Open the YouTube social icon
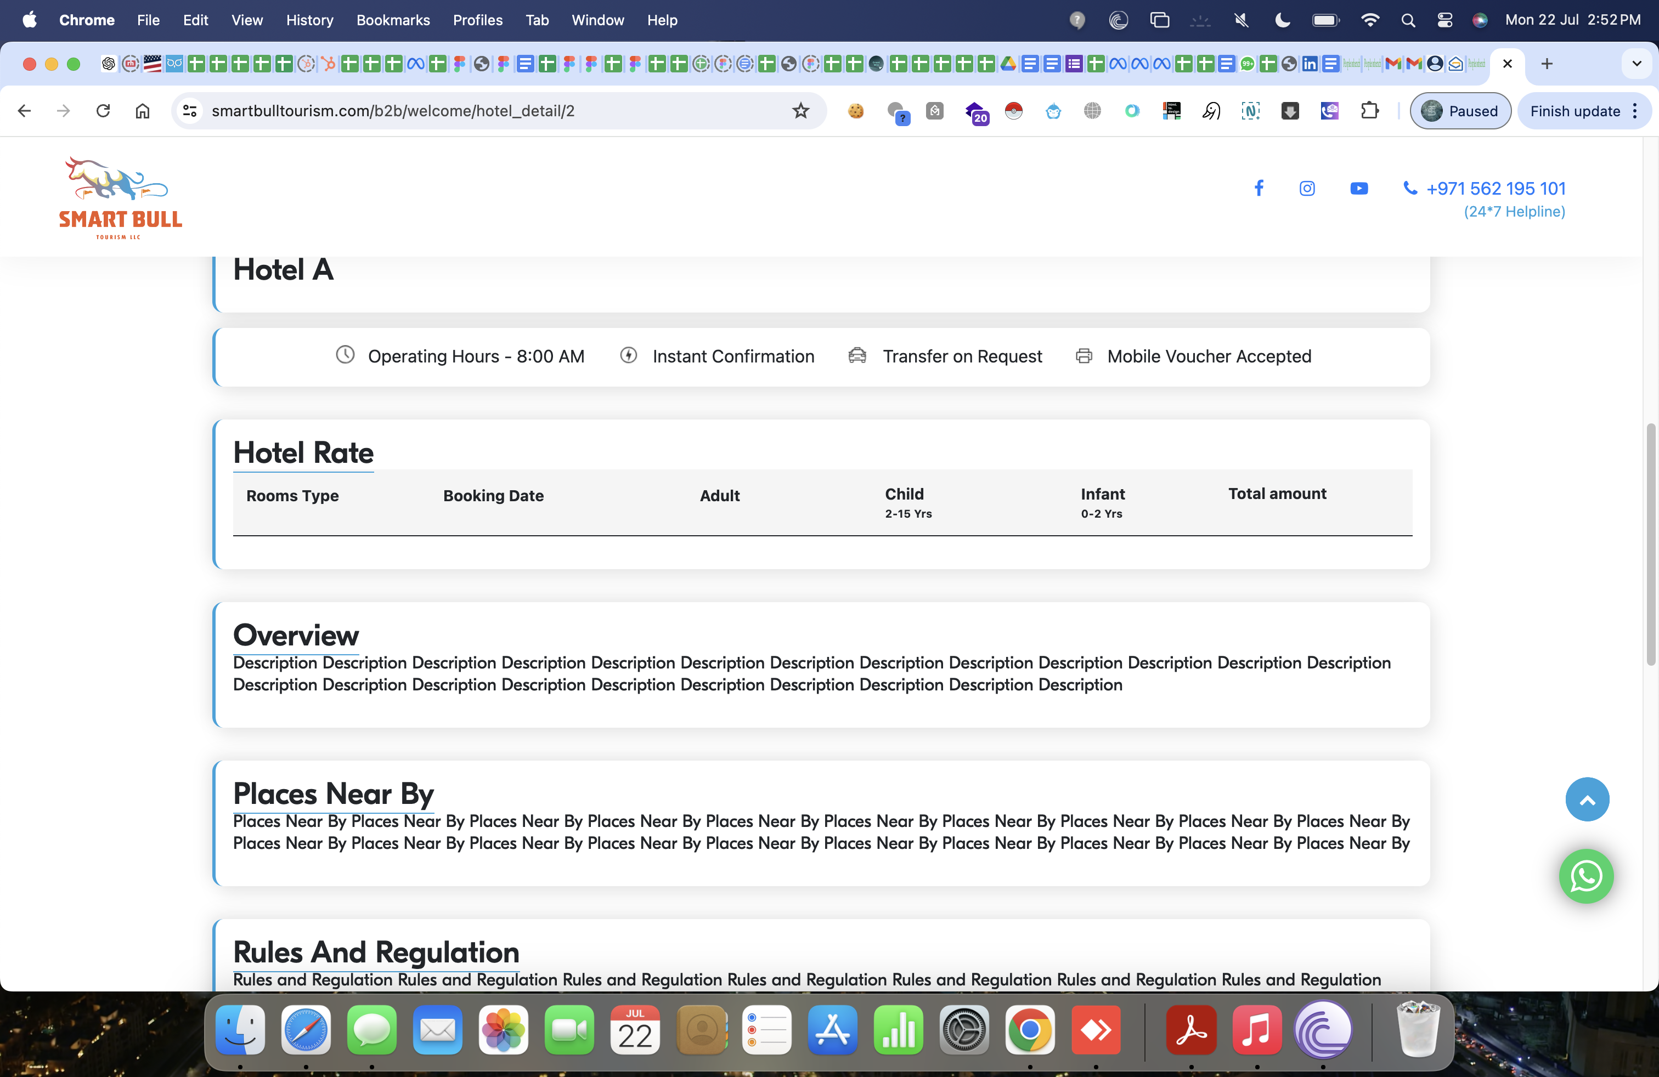Screen dimensions: 1659x1077 [x=1358, y=188]
